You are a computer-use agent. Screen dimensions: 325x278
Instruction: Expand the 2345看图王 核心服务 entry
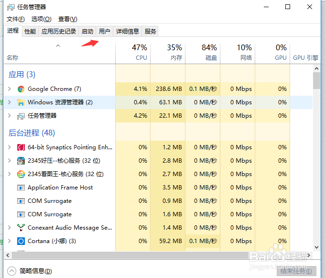pyautogui.click(x=10, y=174)
